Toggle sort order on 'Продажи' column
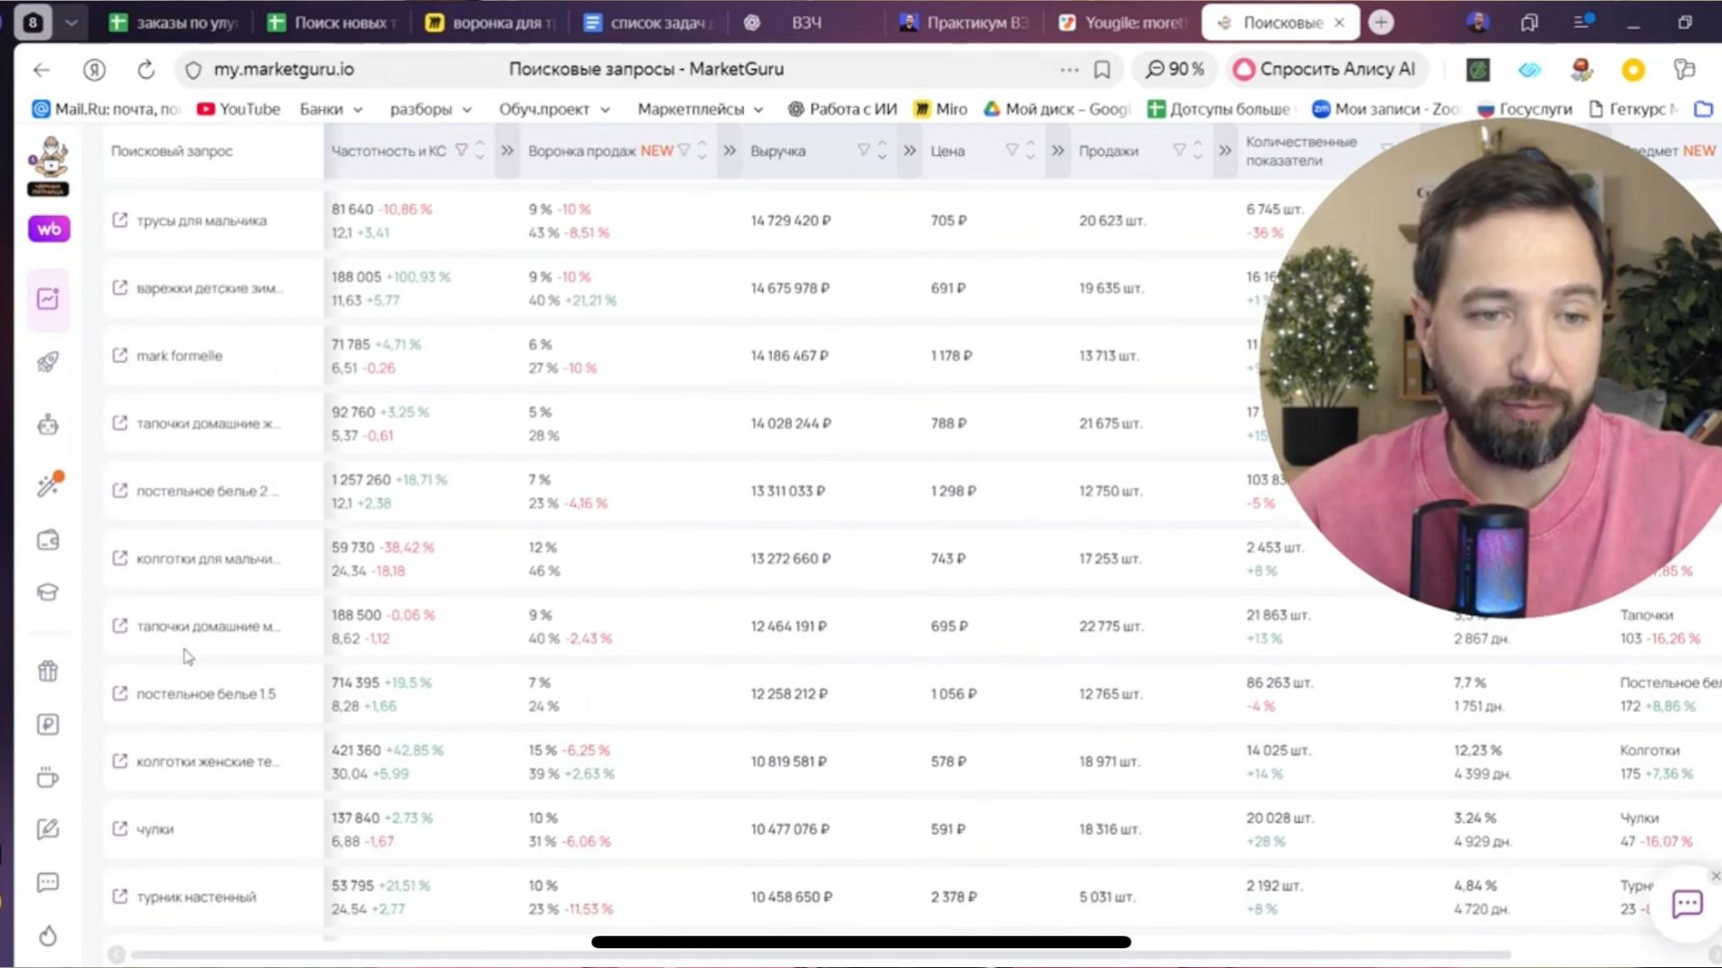This screenshot has height=968, width=1722. click(x=1197, y=150)
